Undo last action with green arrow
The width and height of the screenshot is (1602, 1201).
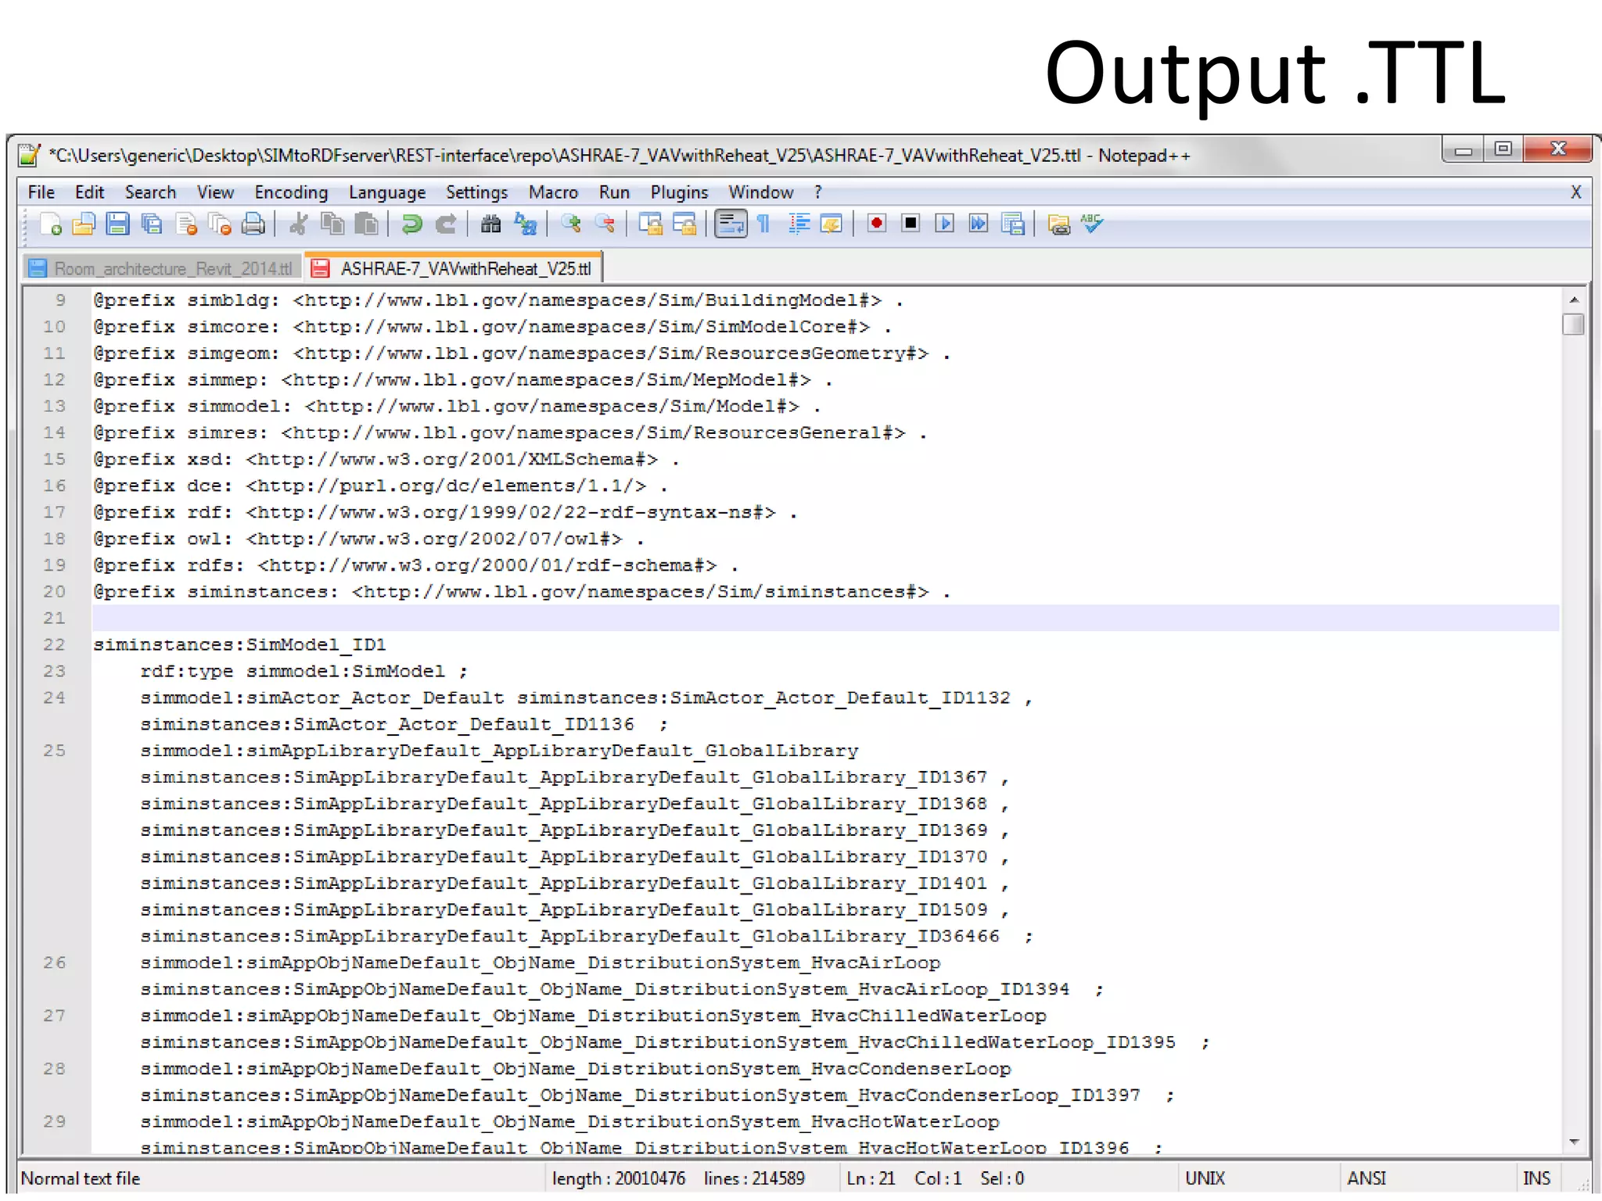411,224
